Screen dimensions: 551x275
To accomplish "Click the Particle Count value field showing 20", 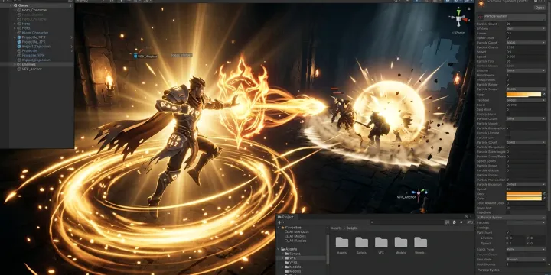I will tap(526, 24).
